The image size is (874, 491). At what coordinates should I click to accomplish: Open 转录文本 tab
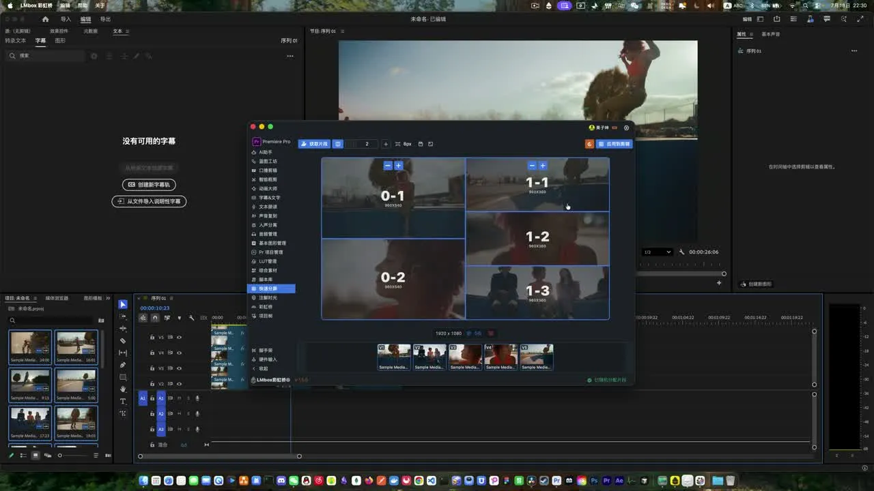click(x=16, y=41)
